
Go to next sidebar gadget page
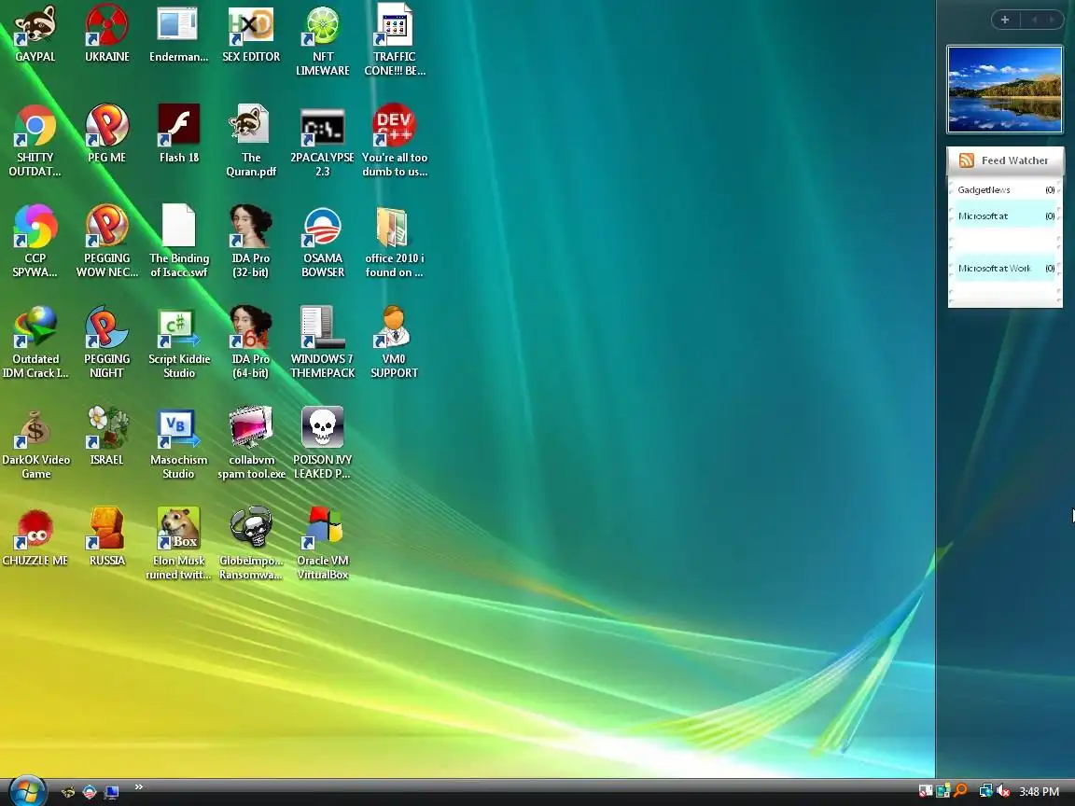click(1051, 20)
